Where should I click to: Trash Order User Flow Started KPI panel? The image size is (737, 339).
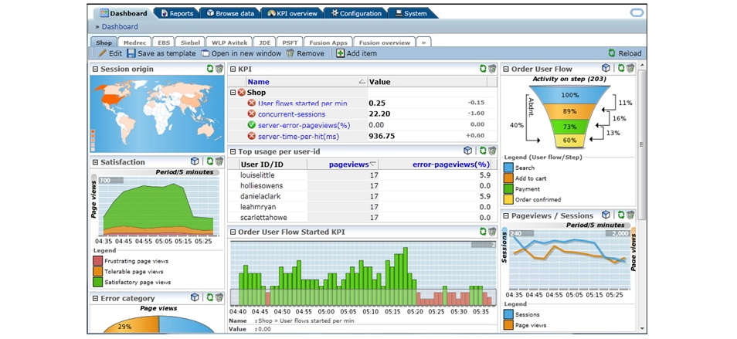coord(491,232)
